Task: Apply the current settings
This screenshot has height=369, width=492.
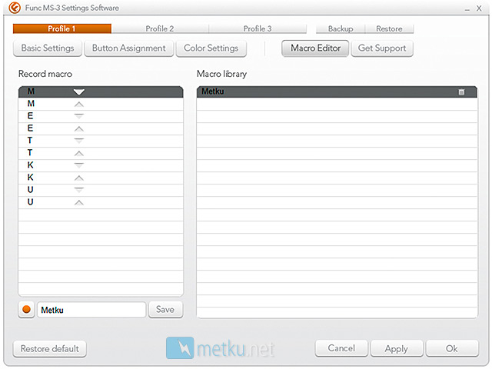Action: 397,348
